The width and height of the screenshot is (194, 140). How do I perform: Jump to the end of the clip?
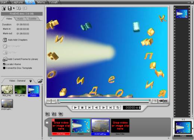click(x=110, y=108)
